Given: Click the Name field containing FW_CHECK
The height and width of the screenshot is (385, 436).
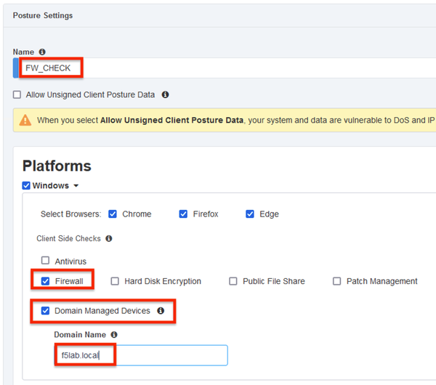Looking at the screenshot, I should click(218, 68).
